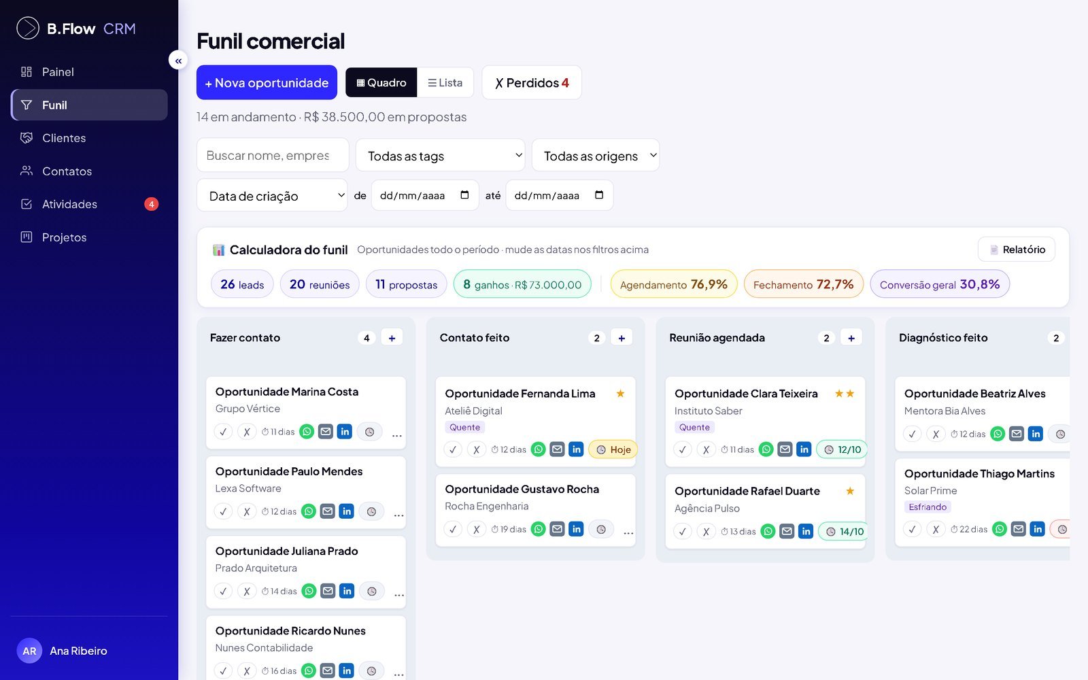Switch to Lista view
The height and width of the screenshot is (680, 1088).
(x=445, y=82)
